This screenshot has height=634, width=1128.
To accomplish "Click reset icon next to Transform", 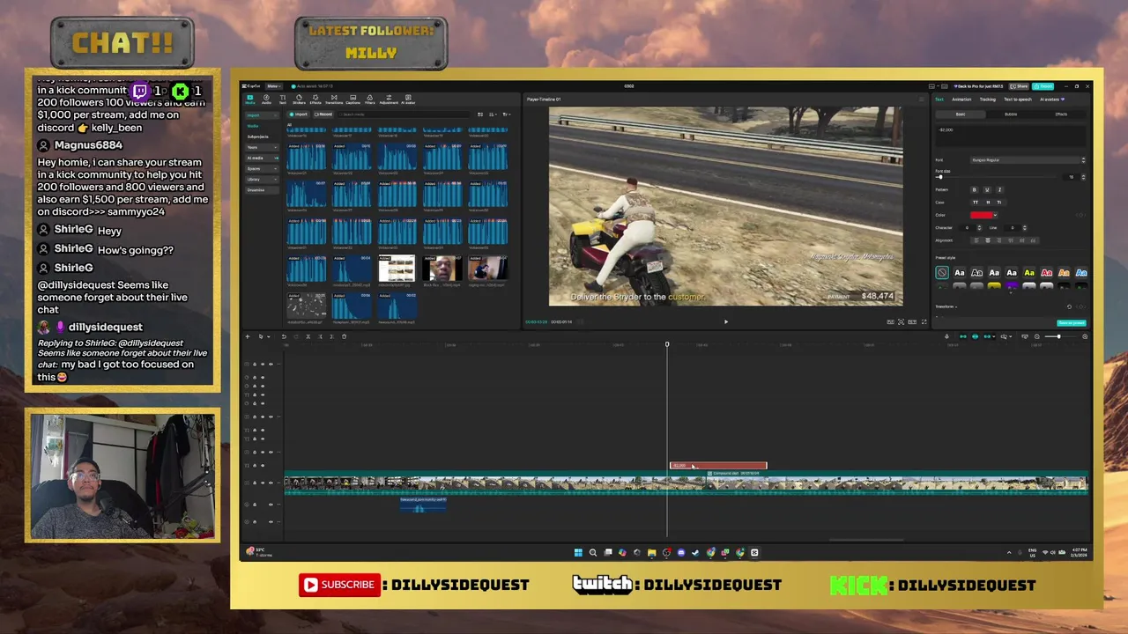I will click(x=1069, y=306).
